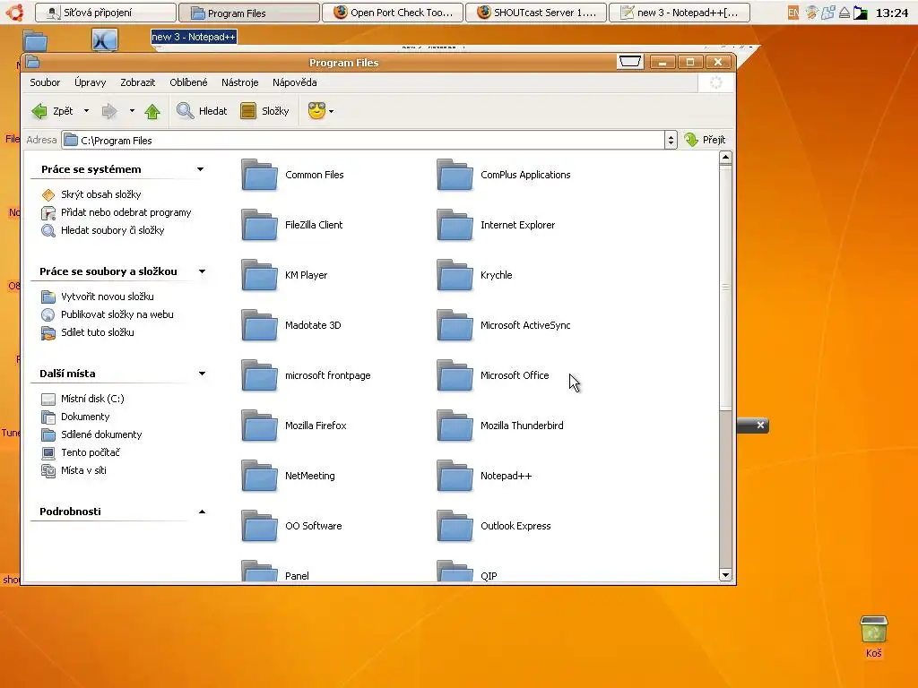Open the views dropdown next to smiley
This screenshot has width=918, height=688.
(x=331, y=111)
